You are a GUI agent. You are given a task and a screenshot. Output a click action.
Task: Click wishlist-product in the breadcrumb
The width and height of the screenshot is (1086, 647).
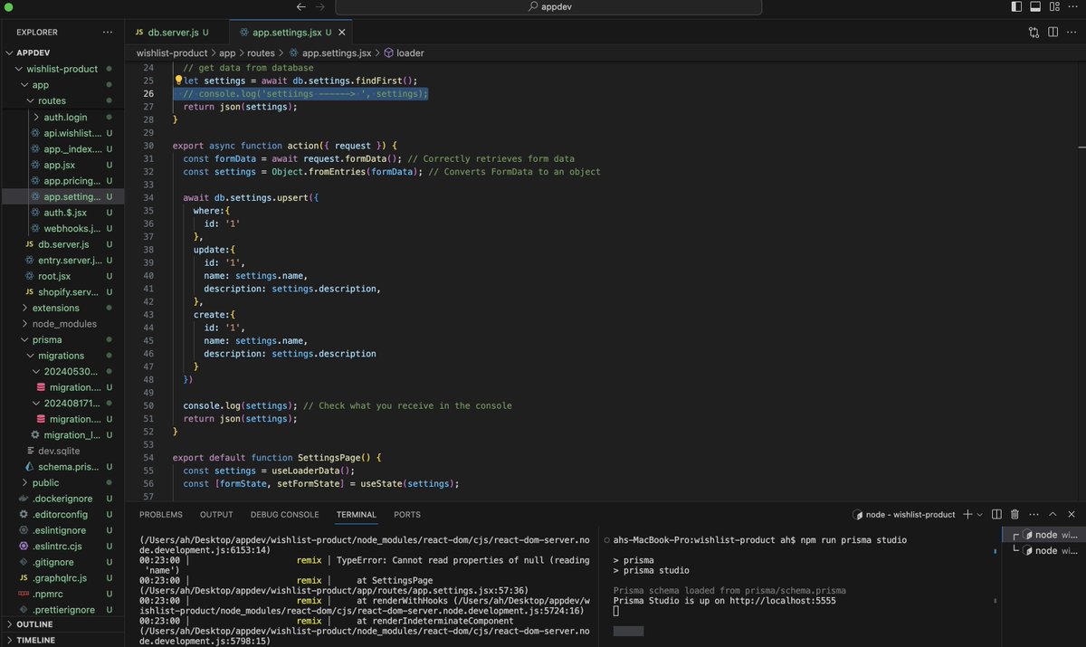click(172, 53)
